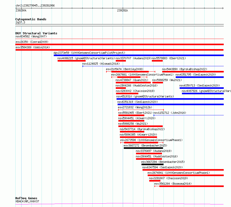
Task: Click the 2q37.3 cytogenetic band label
Action: [x=20, y=22]
